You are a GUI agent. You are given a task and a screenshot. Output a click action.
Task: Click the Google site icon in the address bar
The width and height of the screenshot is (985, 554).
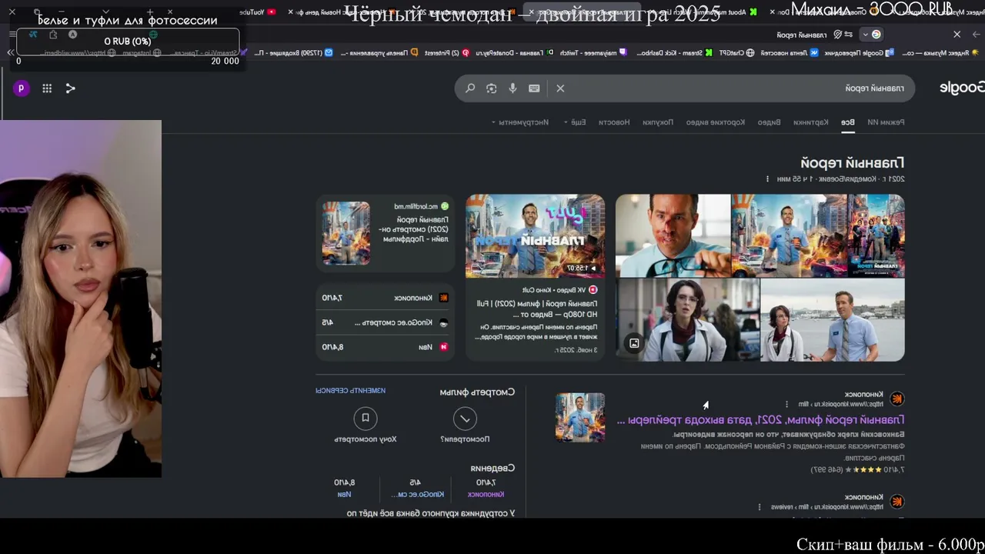876,35
